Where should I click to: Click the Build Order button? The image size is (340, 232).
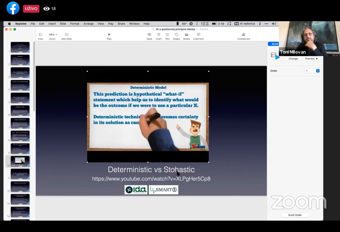click(295, 215)
